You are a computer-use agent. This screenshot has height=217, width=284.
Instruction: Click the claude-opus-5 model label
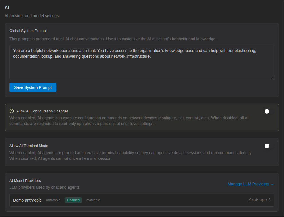click(x=259, y=200)
